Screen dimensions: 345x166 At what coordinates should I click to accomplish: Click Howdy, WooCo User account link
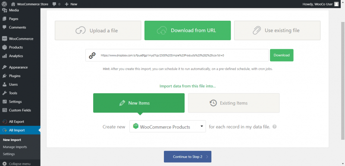coord(317,4)
